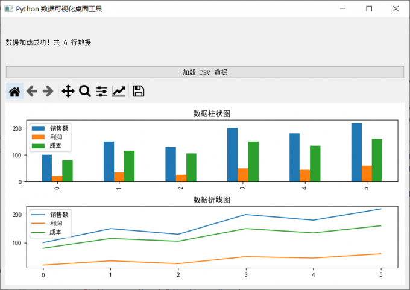
Task: Click 利润 legend entry in line chart
Action: click(x=56, y=223)
